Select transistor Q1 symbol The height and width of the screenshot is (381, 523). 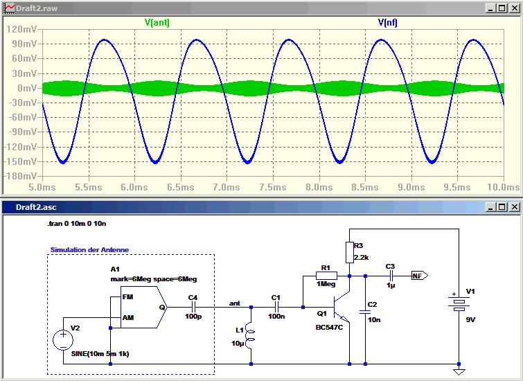[342, 307]
